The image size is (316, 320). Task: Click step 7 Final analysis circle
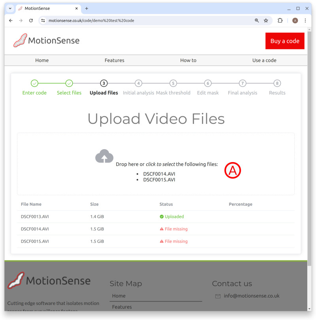pos(243,83)
